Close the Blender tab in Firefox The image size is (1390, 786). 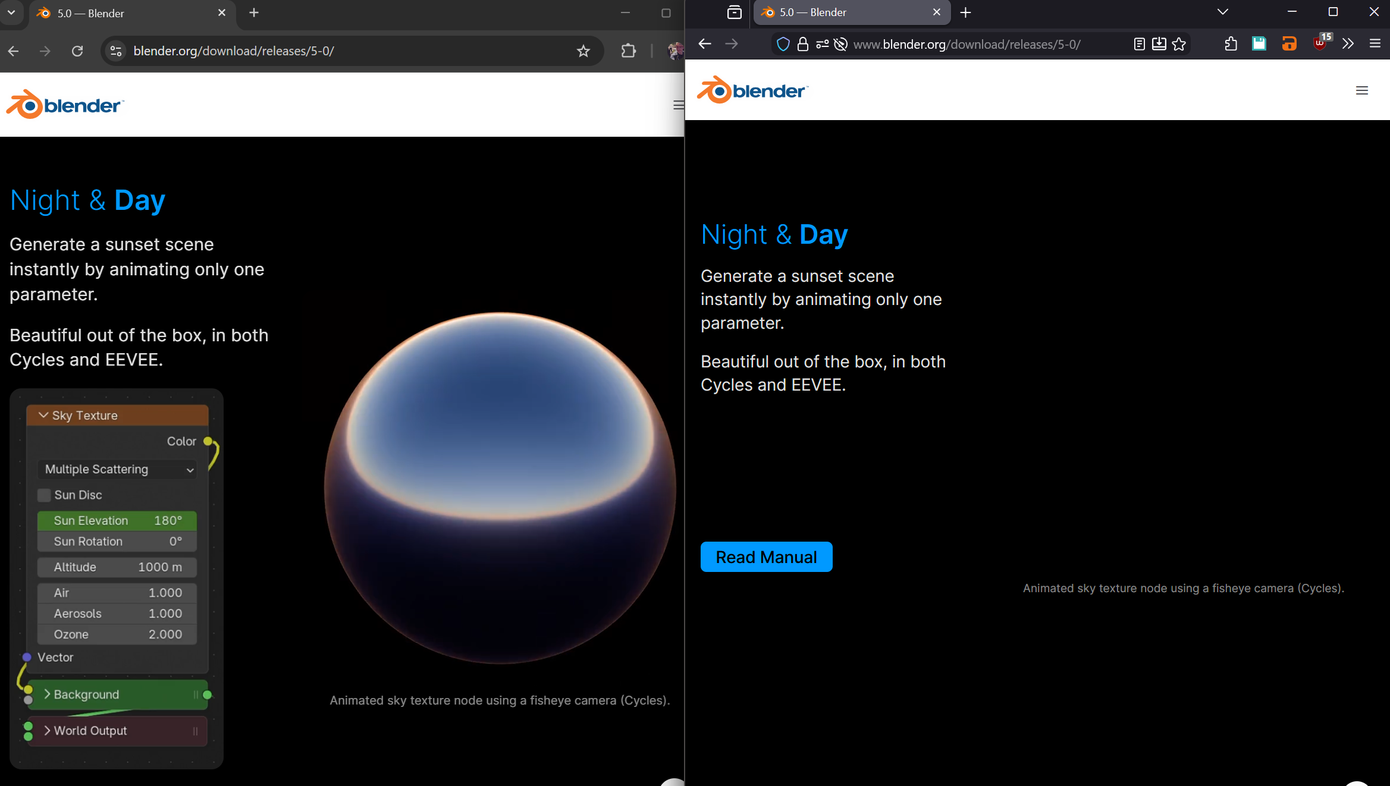point(937,12)
